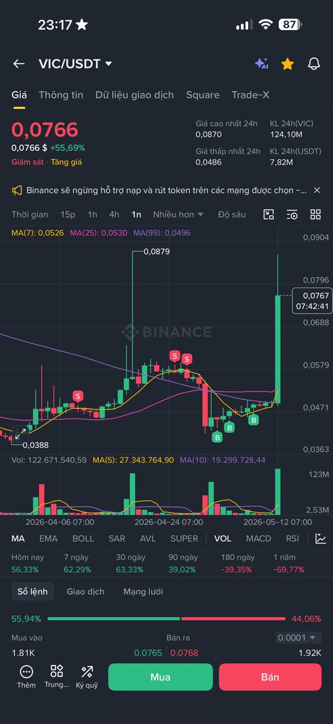Enable the AVL indicator
This screenshot has width=333, height=724.
tap(148, 538)
